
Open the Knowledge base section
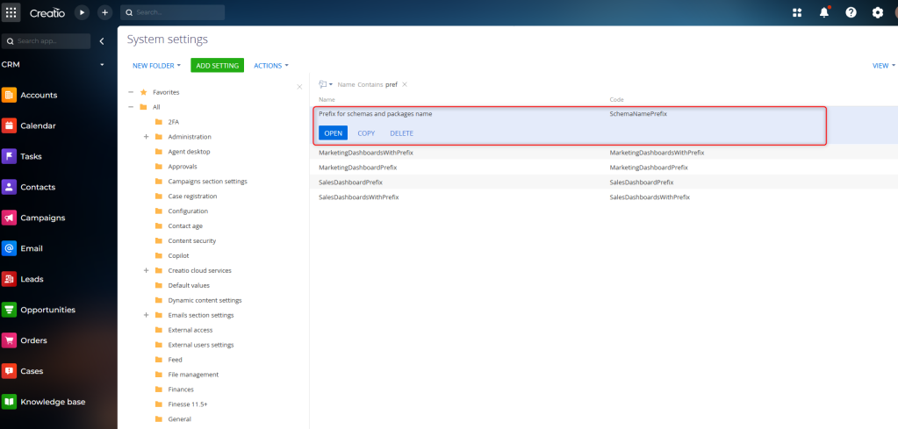coord(53,402)
